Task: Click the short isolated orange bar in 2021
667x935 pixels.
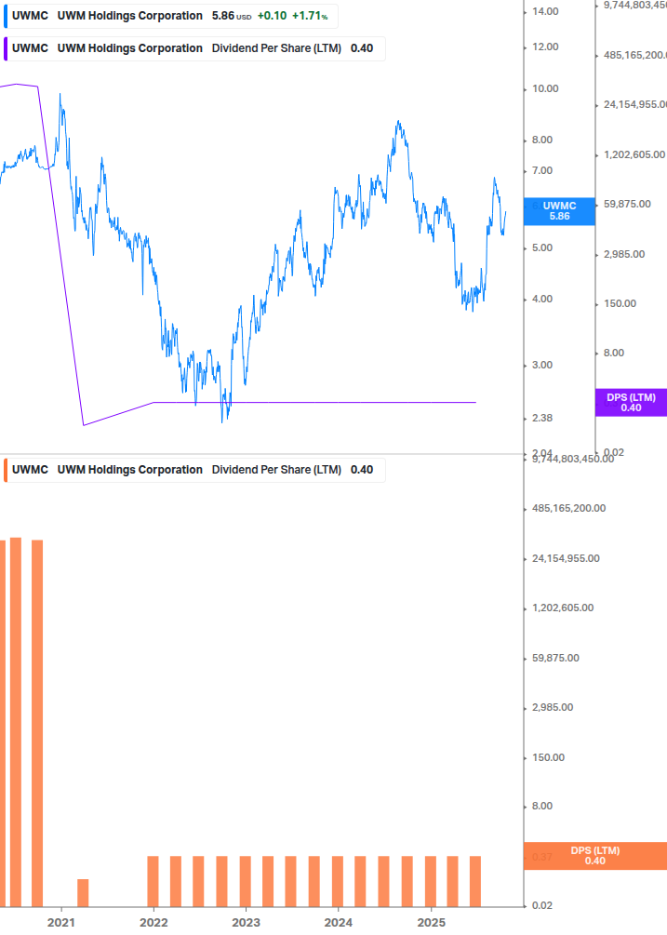Action: (83, 892)
